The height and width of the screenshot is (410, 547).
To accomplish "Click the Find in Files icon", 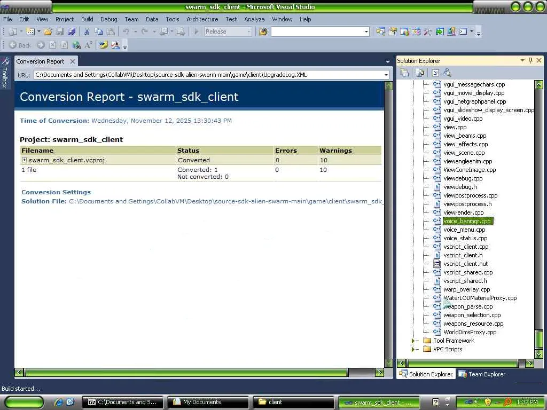I will coord(263,31).
